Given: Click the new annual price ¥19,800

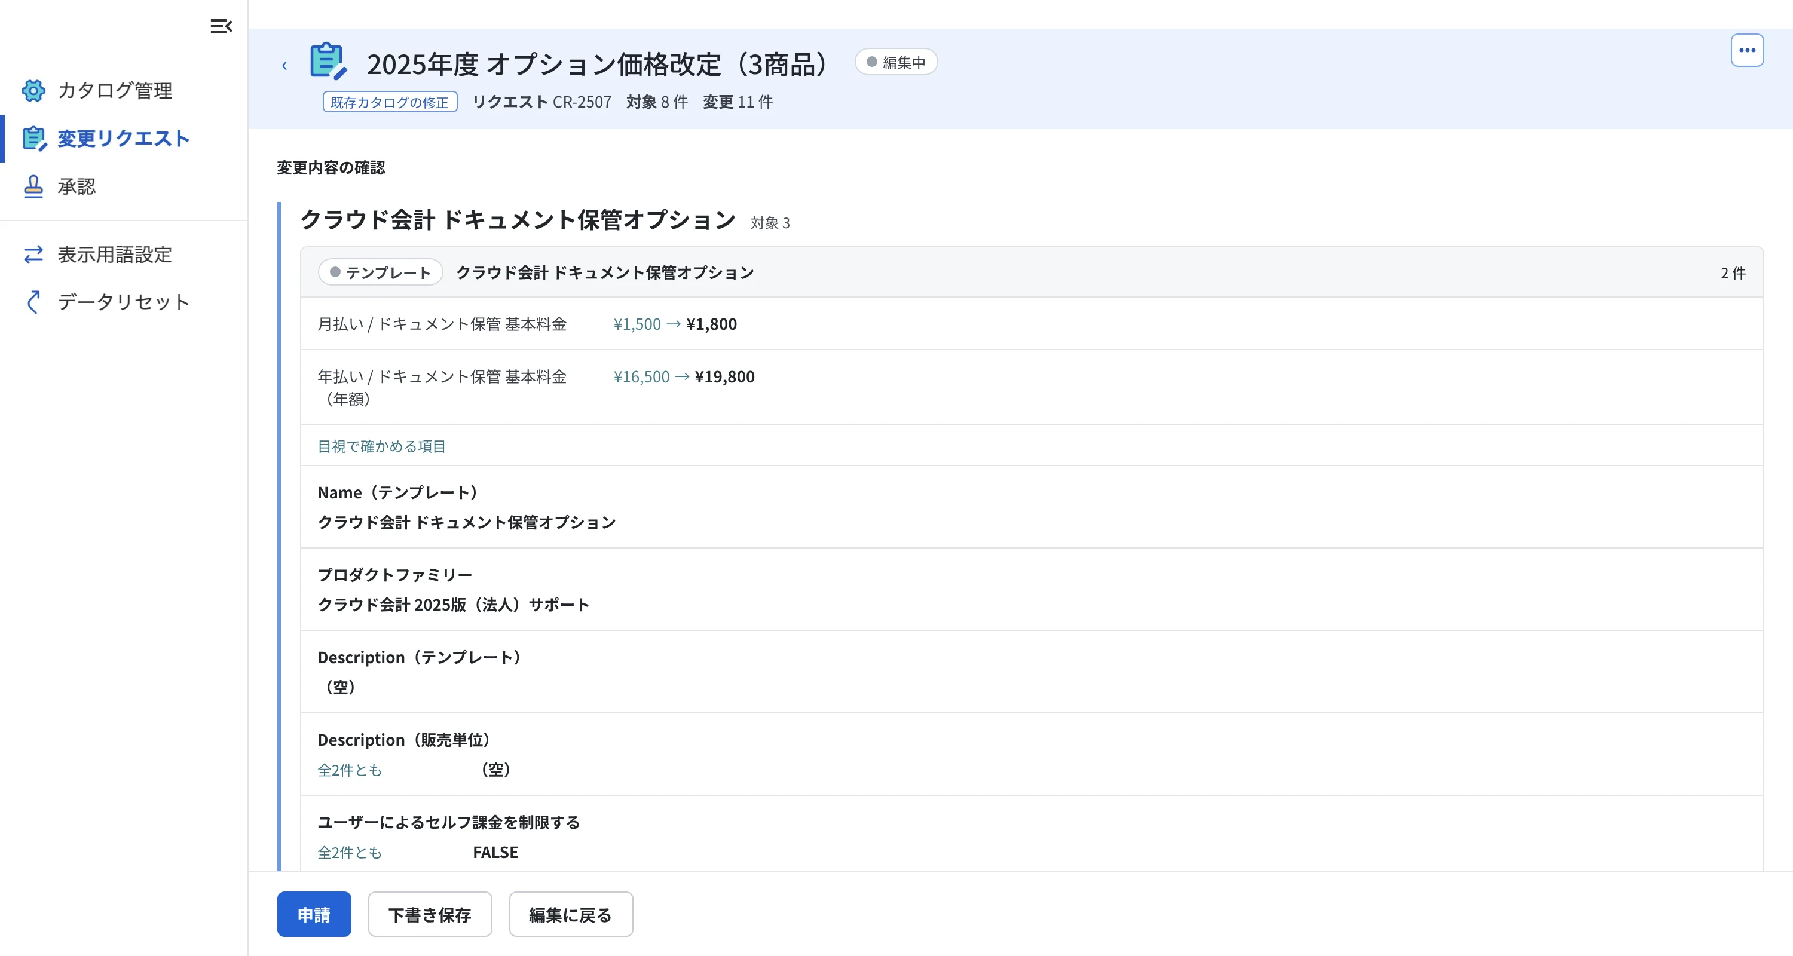Looking at the screenshot, I should pos(724,376).
